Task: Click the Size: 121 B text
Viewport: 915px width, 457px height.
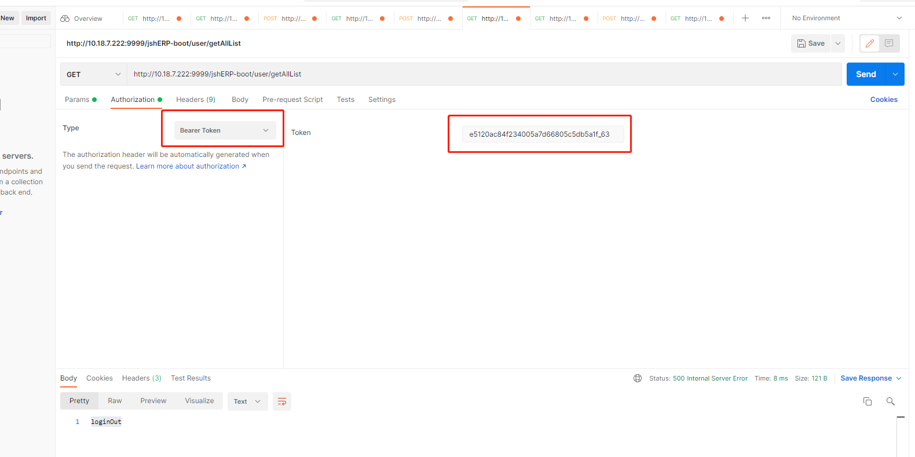Action: click(x=811, y=378)
